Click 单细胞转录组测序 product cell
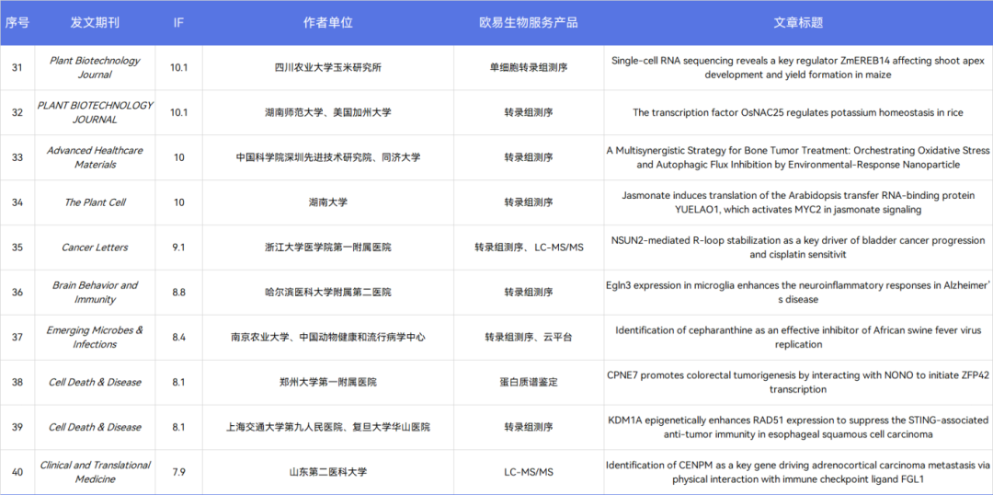Screen dimensions: 993x495 tap(528, 68)
